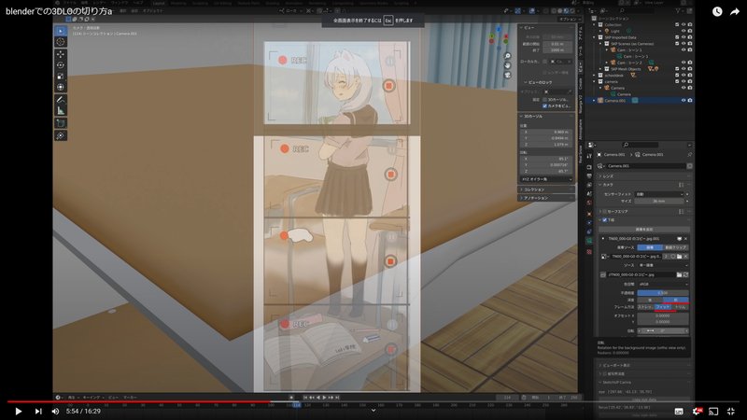Skip to next YouTube video
Viewport: 747px width, 420px height.
pyautogui.click(x=38, y=411)
